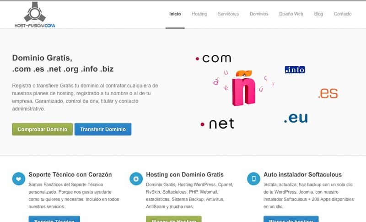366x222 pixels.
Task: Open the Inicio menu item
Action: pos(175,14)
